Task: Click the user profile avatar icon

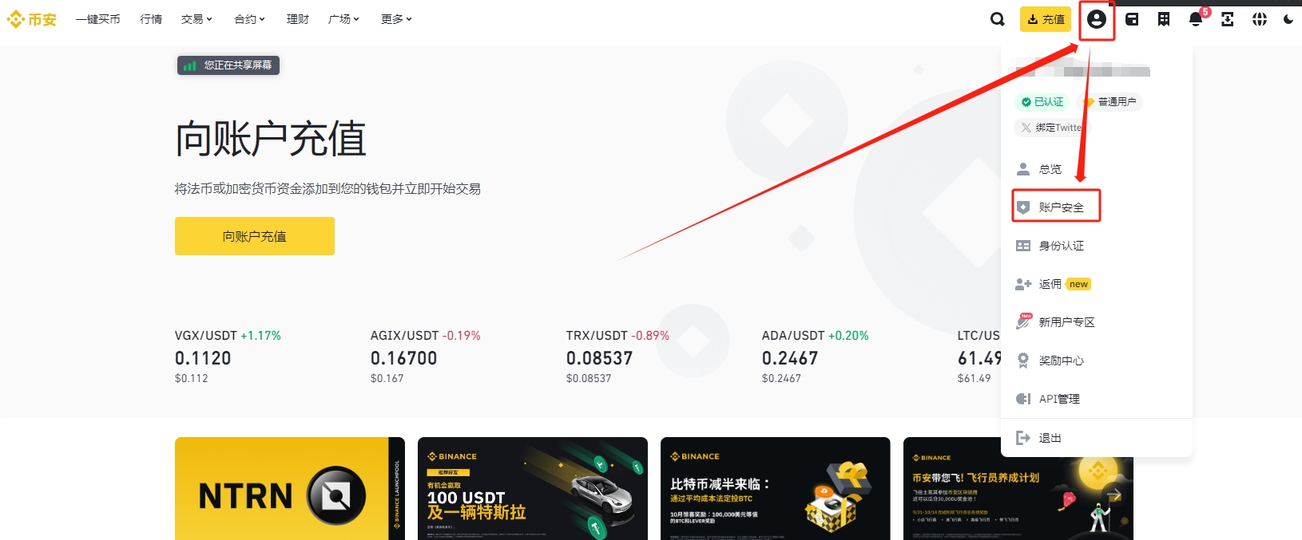Action: click(x=1097, y=19)
